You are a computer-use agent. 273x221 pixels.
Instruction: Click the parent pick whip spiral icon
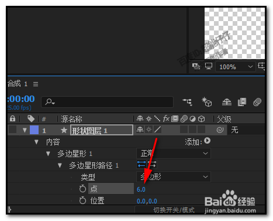coord(220,130)
